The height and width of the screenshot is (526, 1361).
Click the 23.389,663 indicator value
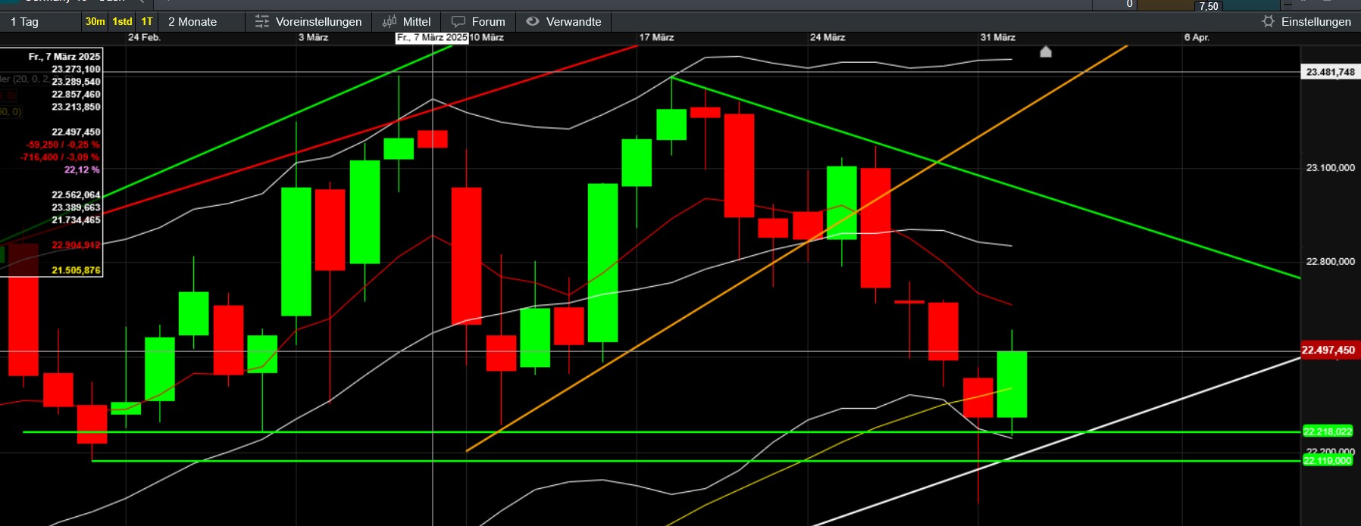pos(76,207)
